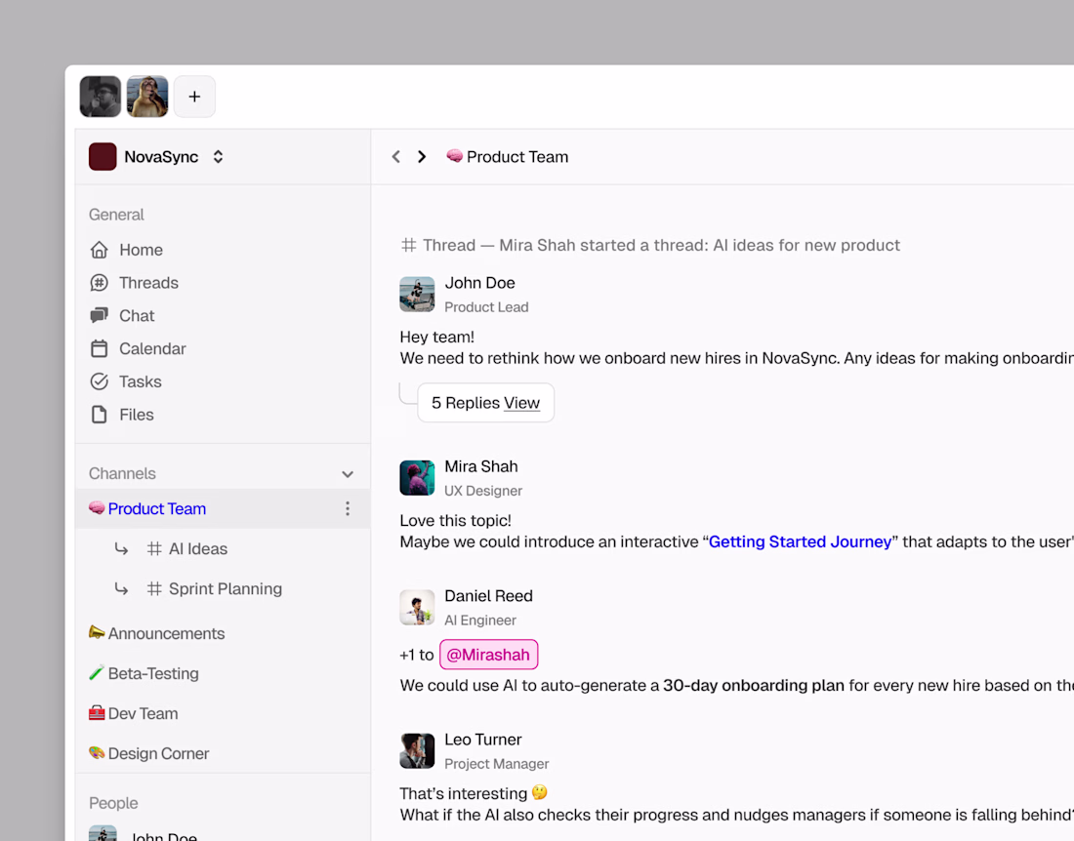Go back using the left chevron

coord(395,157)
